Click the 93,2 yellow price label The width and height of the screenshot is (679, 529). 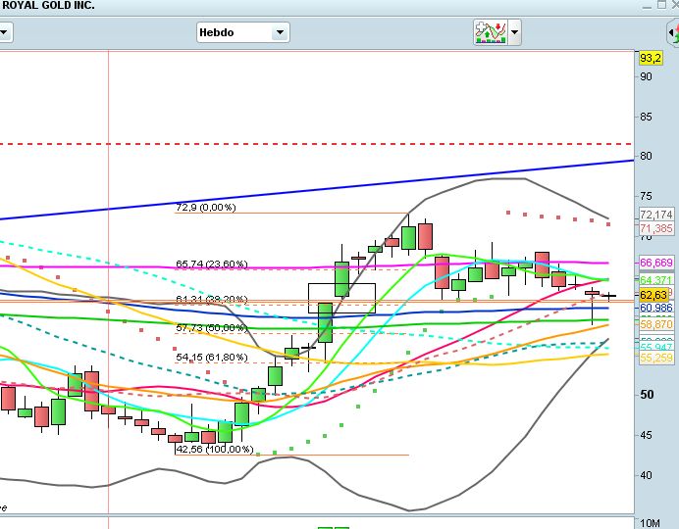point(651,58)
